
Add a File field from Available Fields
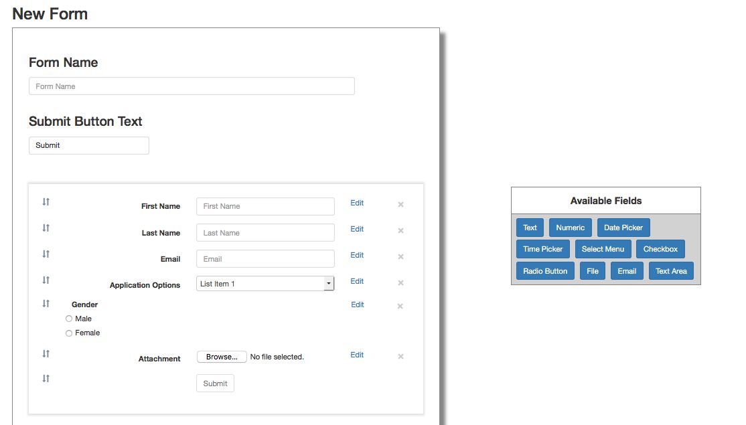coord(593,271)
